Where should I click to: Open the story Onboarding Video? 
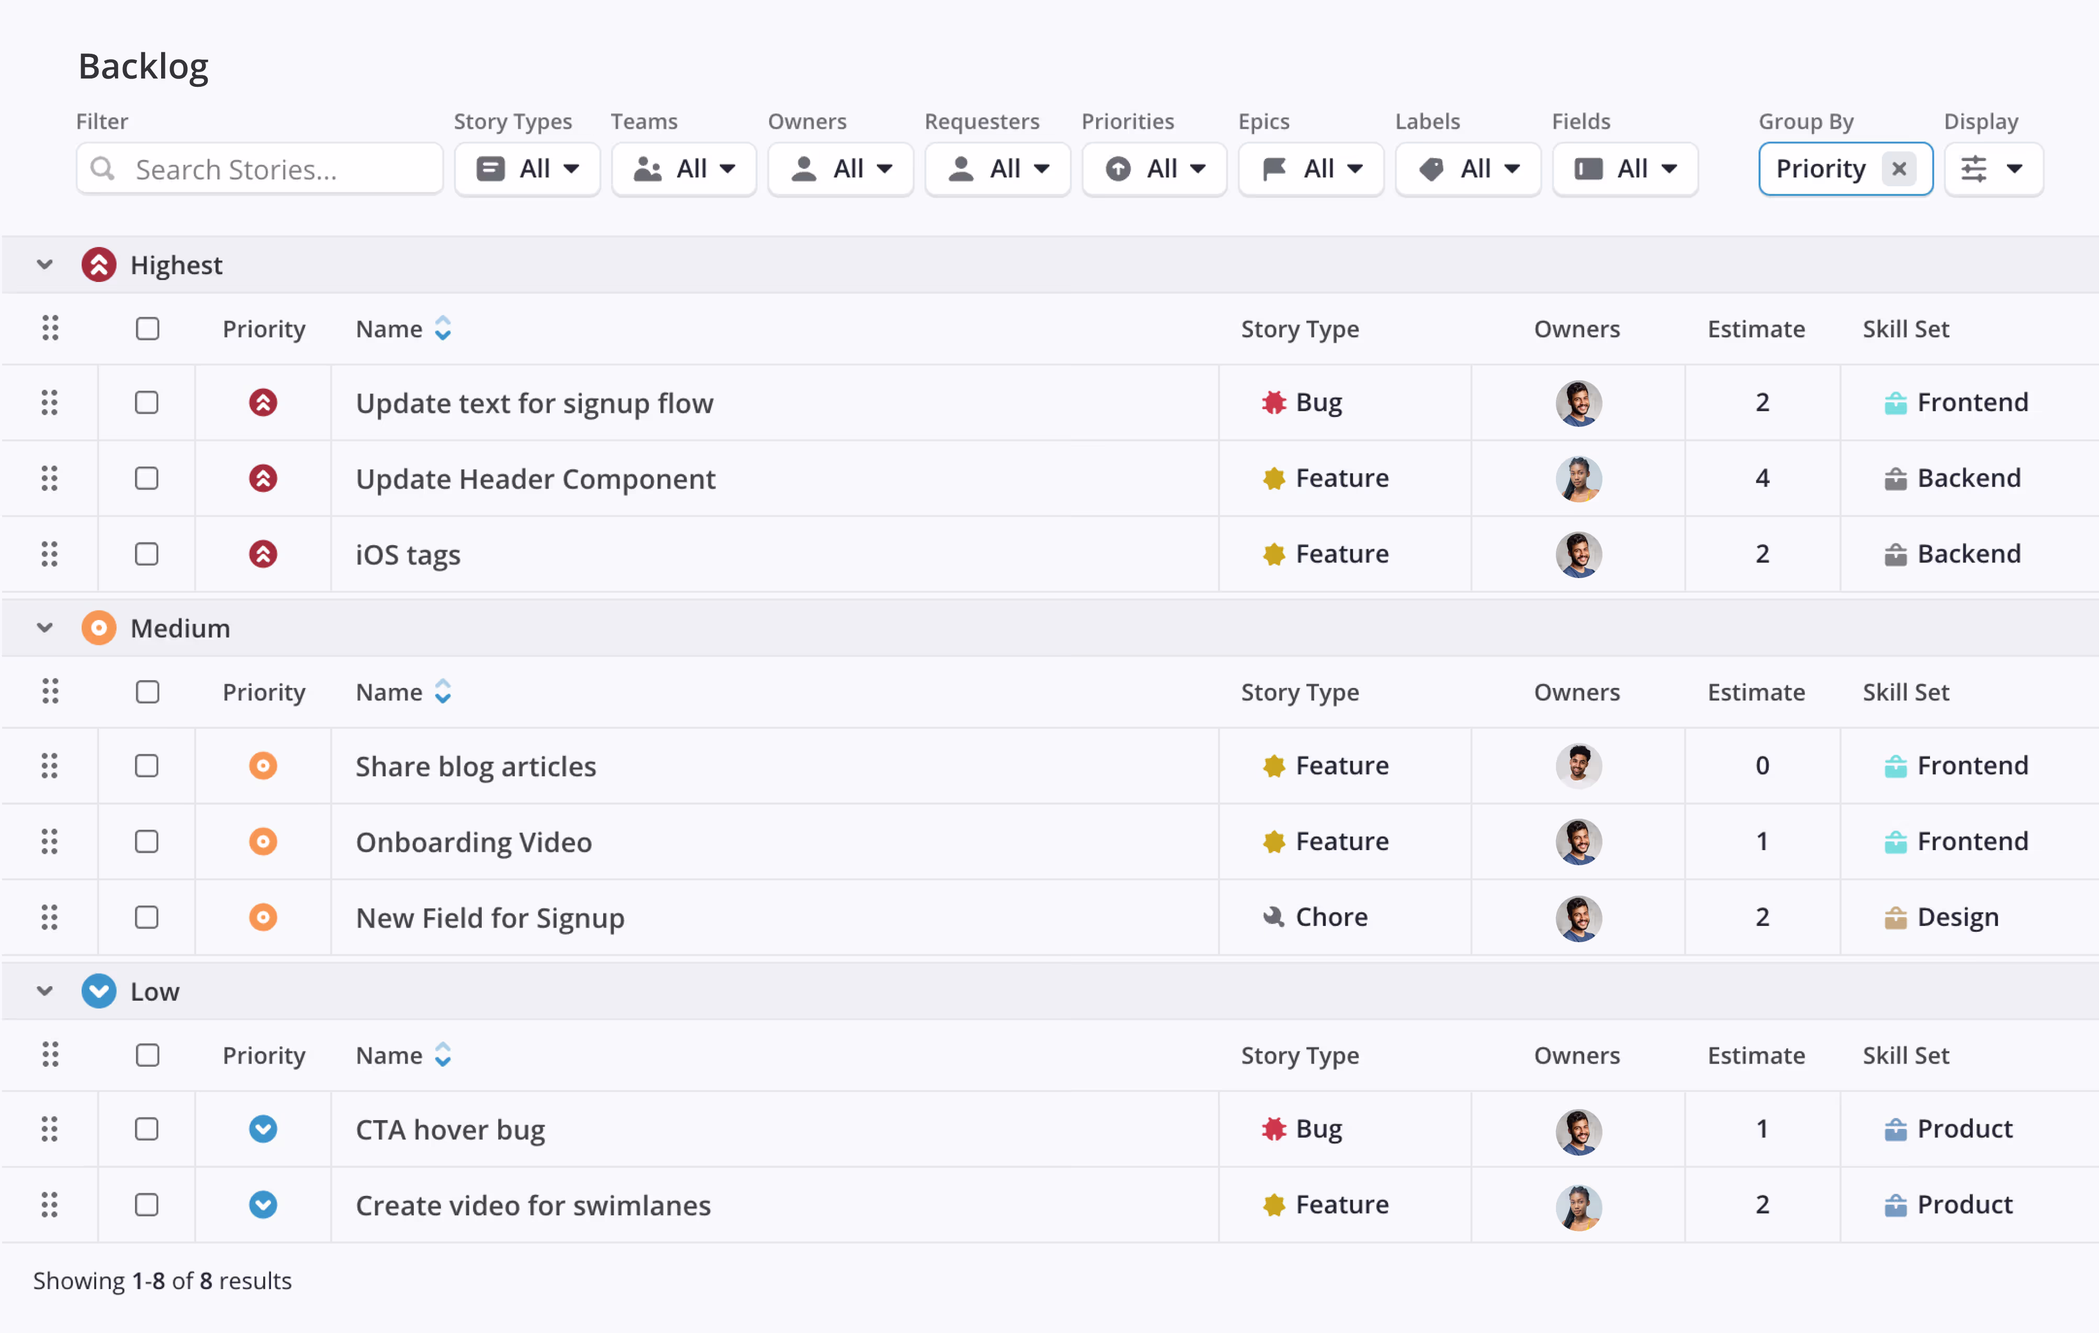[x=473, y=842]
